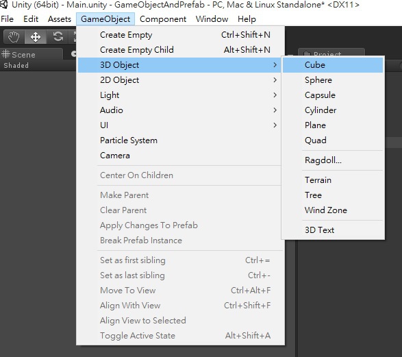
Task: Open the Edit menu
Action: [31, 19]
